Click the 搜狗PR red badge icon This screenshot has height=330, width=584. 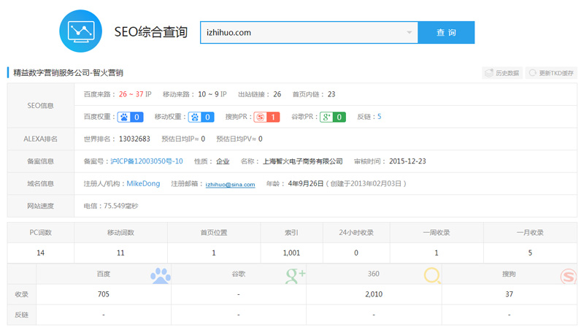pyautogui.click(x=266, y=117)
